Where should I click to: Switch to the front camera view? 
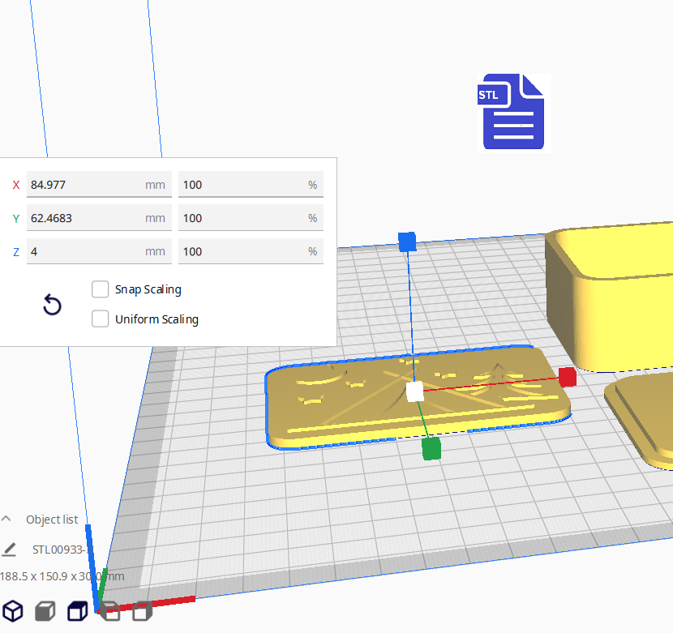tap(45, 610)
